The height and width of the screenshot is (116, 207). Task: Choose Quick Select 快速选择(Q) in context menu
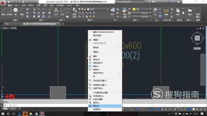105,96
